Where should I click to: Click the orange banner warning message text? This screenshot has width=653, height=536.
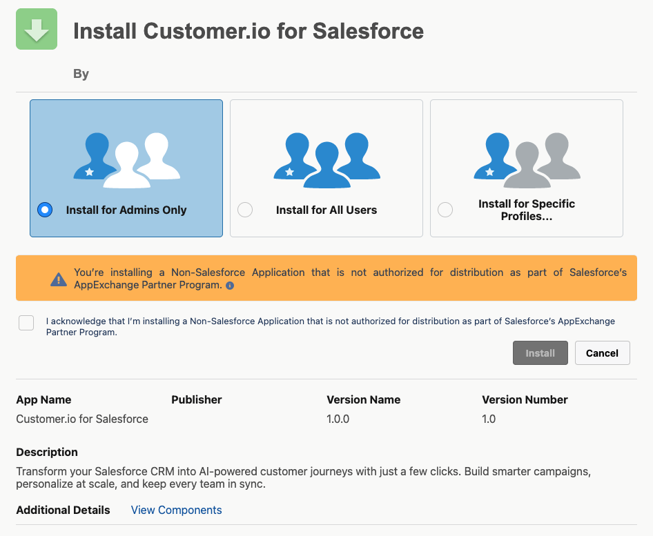point(350,279)
